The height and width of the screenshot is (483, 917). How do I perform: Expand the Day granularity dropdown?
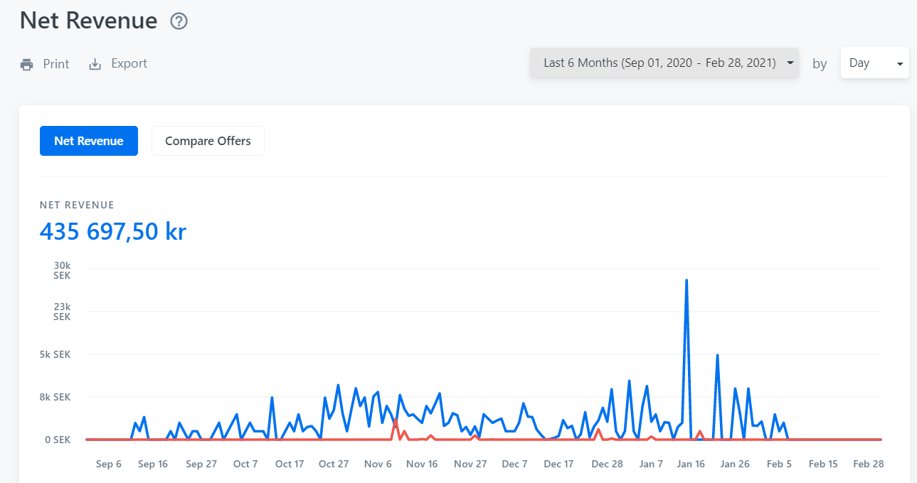click(874, 63)
